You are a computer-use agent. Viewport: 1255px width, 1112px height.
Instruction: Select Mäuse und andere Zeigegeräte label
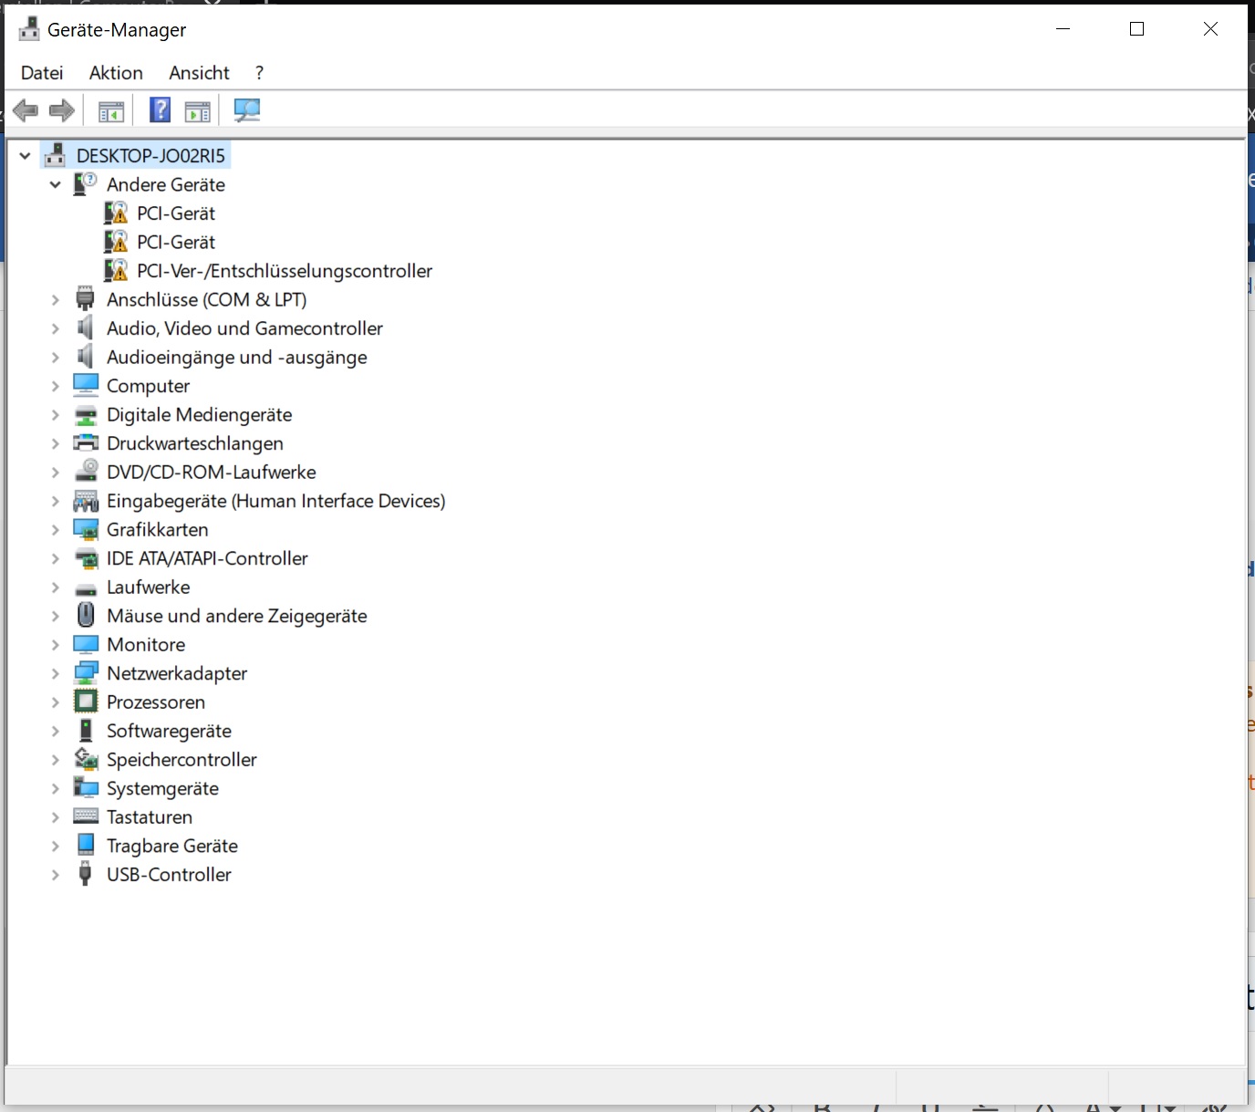[x=237, y=616]
